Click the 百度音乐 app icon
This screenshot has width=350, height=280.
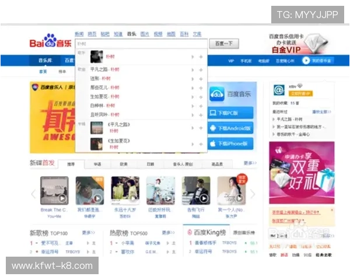click(x=217, y=94)
